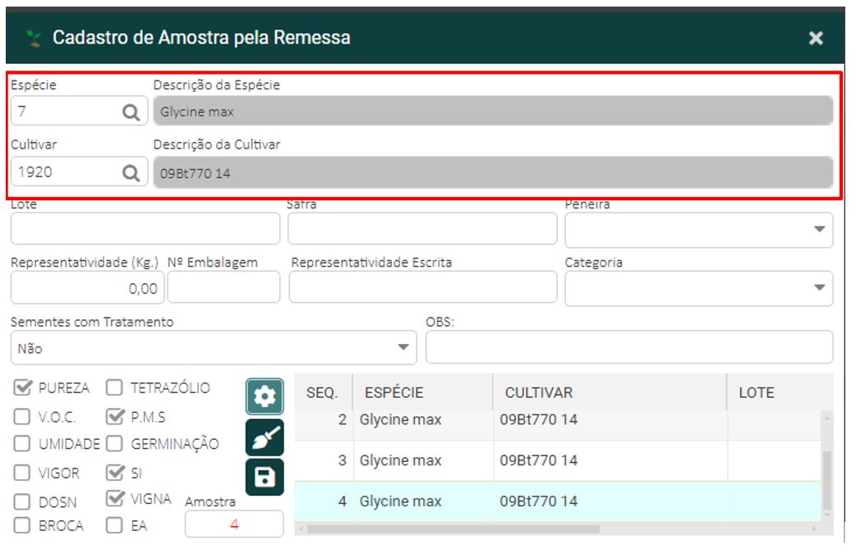Image resolution: width=856 pixels, height=554 pixels.
Task: Tick the GERMINAÇÃO checkbox
Action: 115,444
